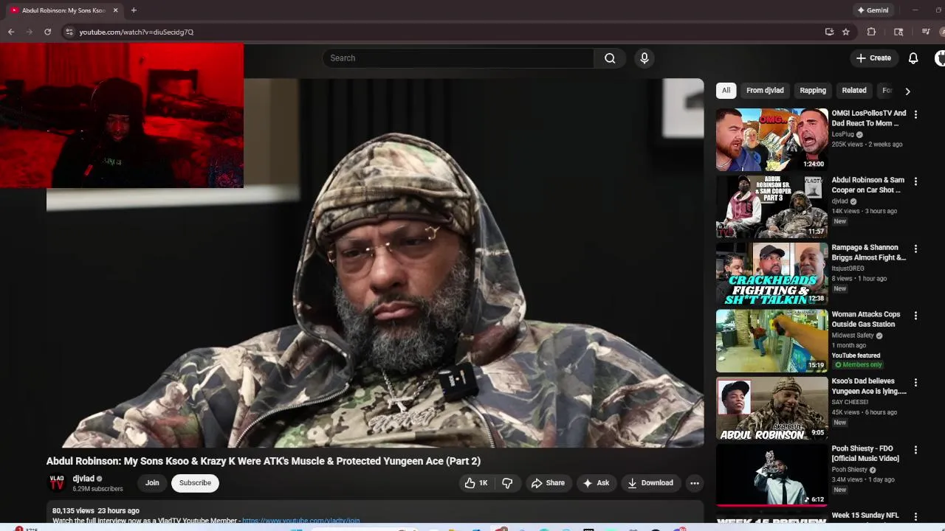The height and width of the screenshot is (531, 945).
Task: Click inside the YouTube search field
Action: [458, 58]
